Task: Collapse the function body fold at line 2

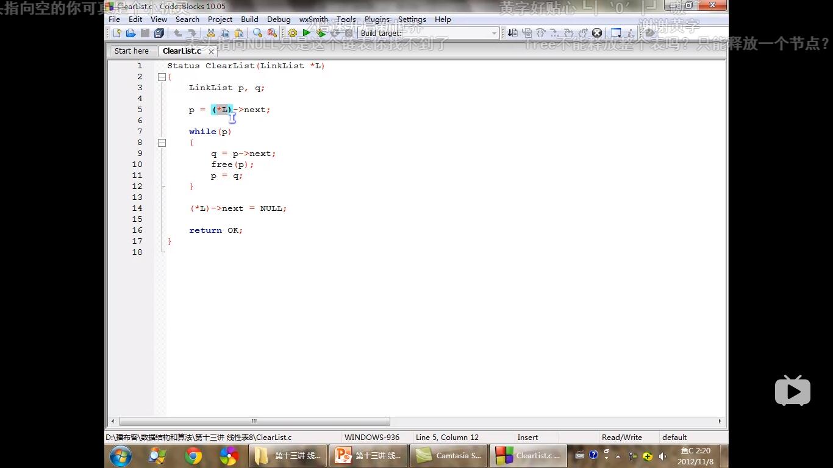Action: click(x=162, y=77)
